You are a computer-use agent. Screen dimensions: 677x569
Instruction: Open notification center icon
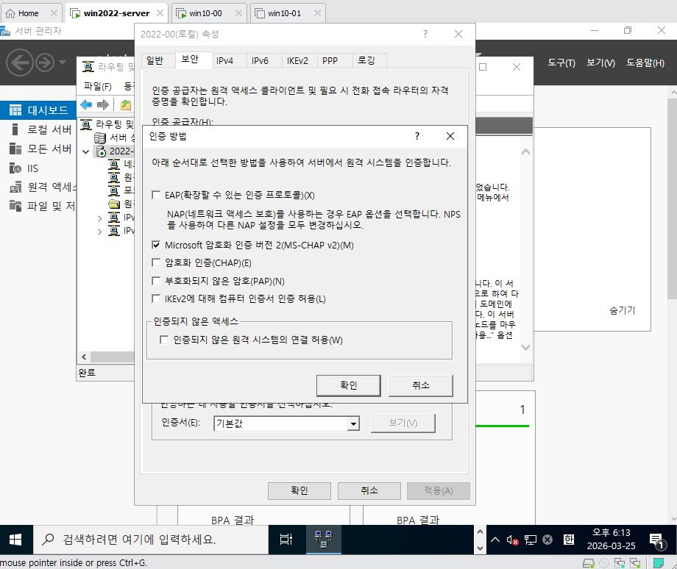point(656,540)
